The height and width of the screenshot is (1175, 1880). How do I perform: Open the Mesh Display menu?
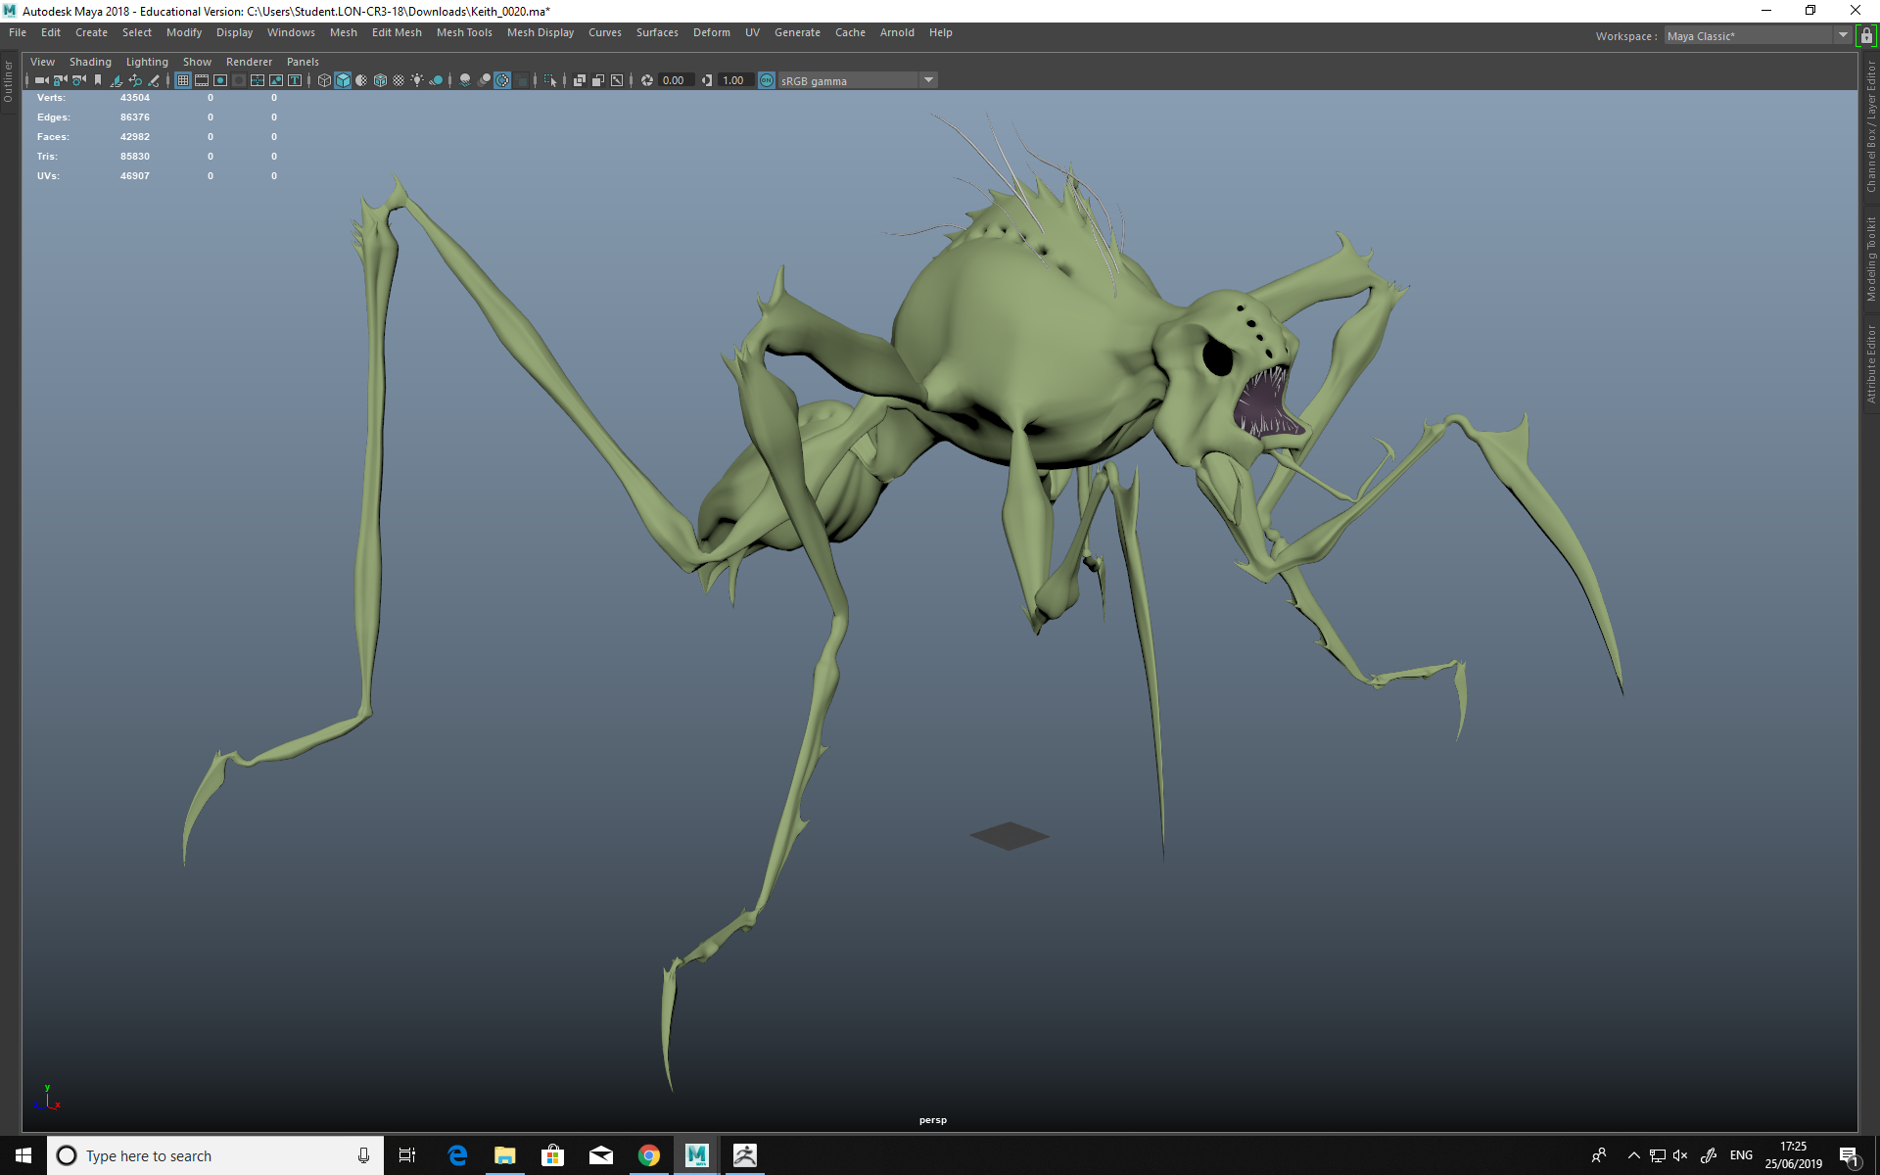540,32
